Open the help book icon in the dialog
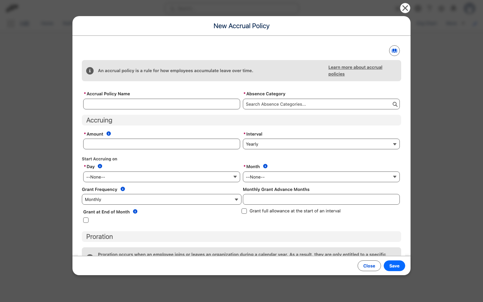Image resolution: width=483 pixels, height=302 pixels. 394,51
